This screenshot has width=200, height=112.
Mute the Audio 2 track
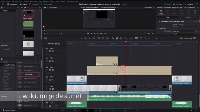coord(56,106)
